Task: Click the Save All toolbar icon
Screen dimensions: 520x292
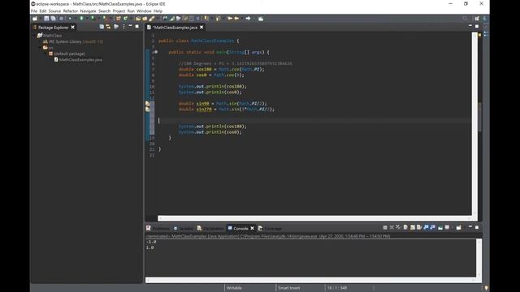Action: (x=53, y=19)
